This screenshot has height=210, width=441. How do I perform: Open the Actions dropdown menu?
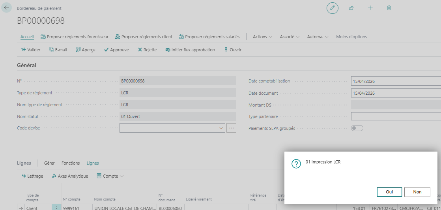tap(262, 37)
